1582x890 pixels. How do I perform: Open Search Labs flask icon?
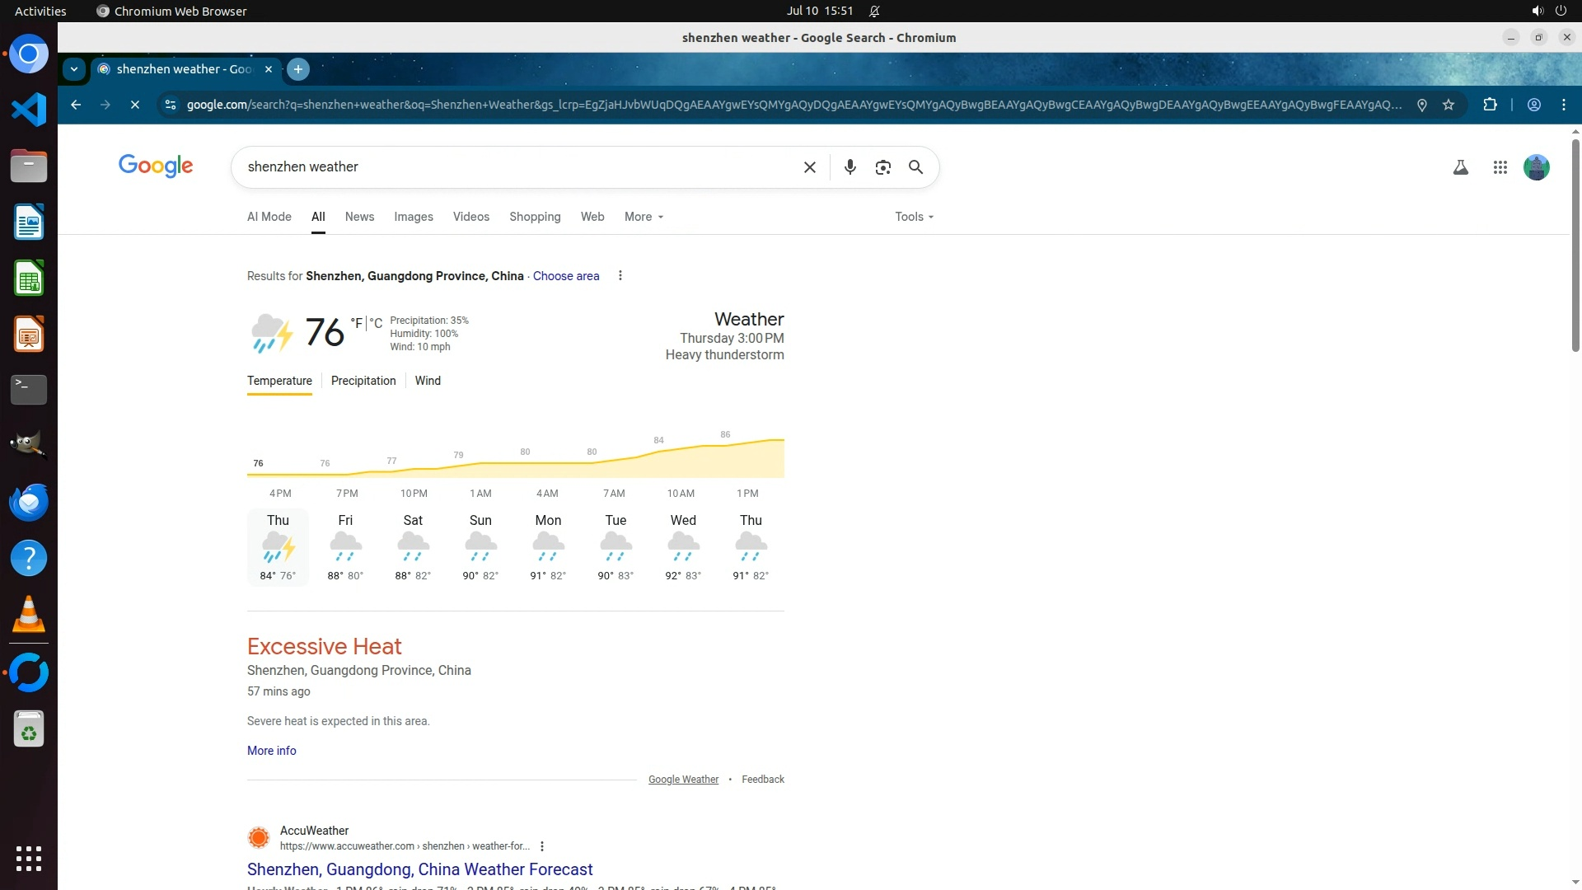click(1460, 167)
